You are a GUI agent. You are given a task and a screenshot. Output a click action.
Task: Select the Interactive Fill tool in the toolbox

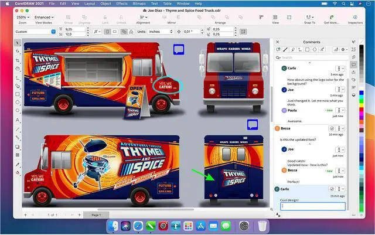pyautogui.click(x=18, y=172)
